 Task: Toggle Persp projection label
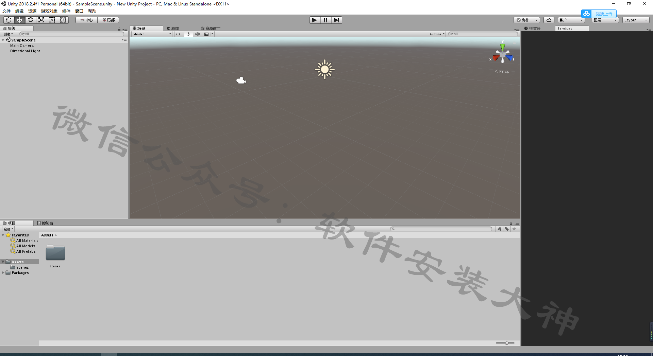click(x=502, y=71)
